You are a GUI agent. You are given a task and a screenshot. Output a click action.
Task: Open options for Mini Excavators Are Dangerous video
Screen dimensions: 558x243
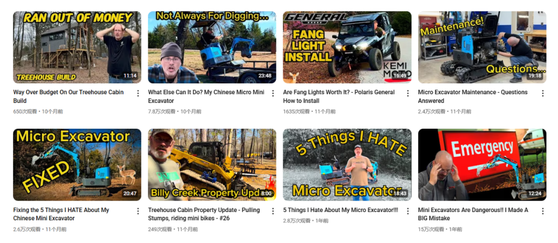[x=542, y=211]
